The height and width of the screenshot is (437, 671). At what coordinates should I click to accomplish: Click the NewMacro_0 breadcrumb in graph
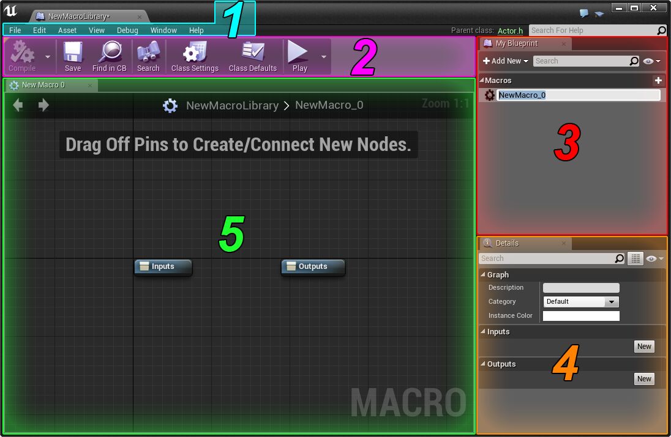[329, 105]
